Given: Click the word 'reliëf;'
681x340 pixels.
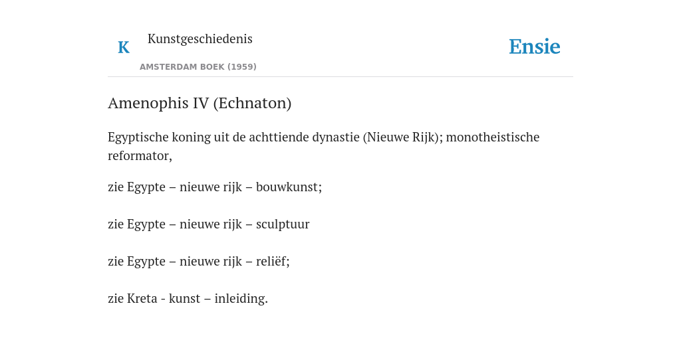Looking at the screenshot, I should [x=273, y=262].
